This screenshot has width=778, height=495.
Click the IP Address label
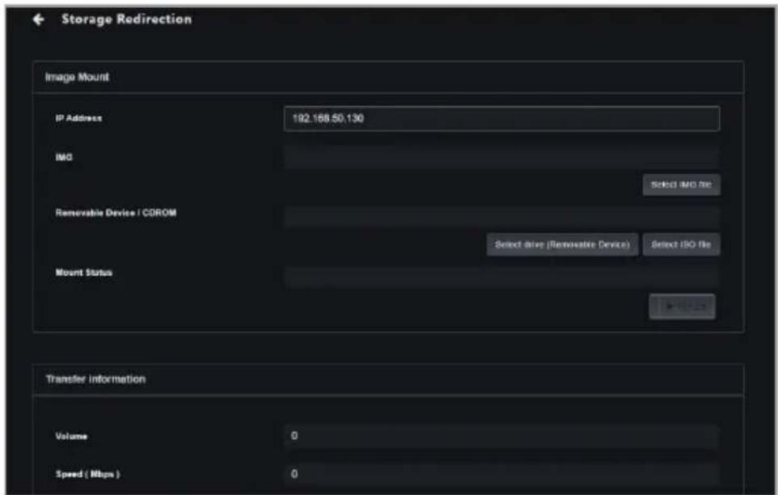point(79,118)
